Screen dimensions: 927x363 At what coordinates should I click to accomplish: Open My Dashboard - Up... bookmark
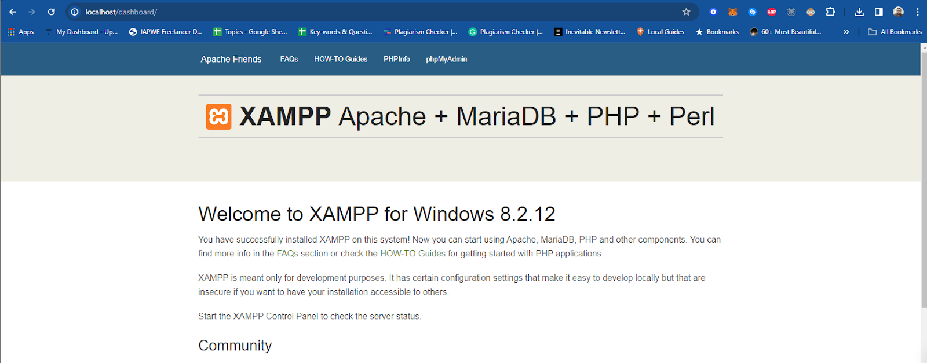81,32
